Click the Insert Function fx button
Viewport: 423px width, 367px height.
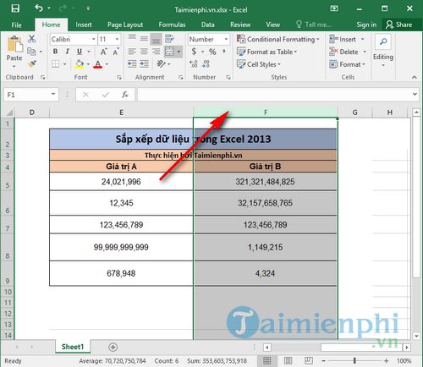coord(125,95)
